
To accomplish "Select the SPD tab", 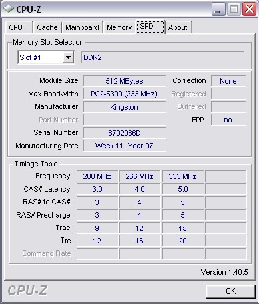I will tap(150, 27).
